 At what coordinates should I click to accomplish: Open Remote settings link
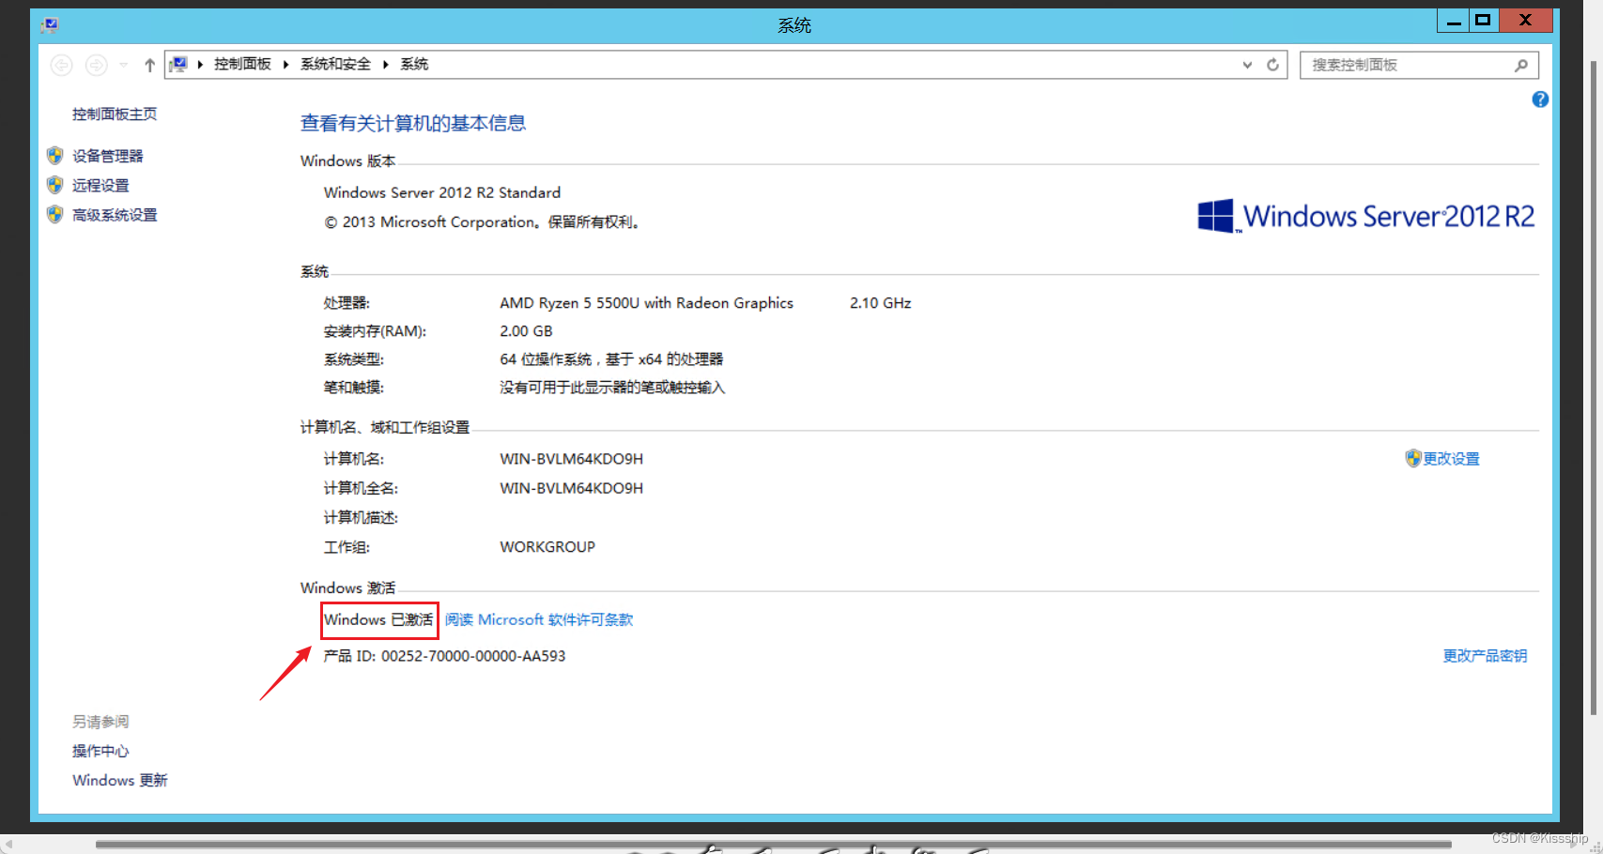click(100, 186)
